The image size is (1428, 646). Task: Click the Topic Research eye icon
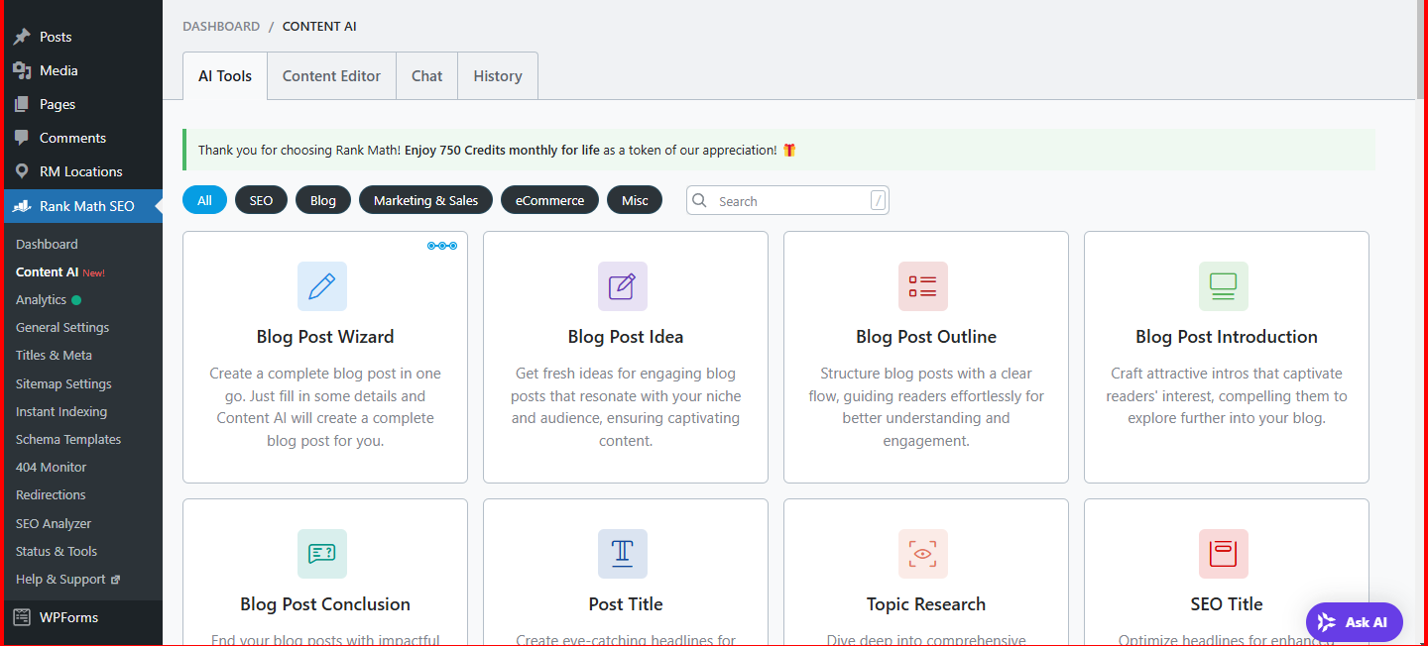(x=923, y=554)
